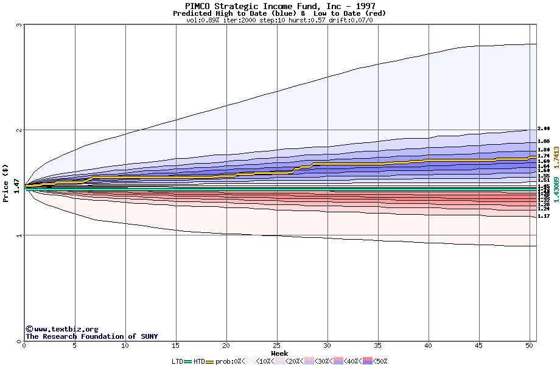Click the green-highlighted 1.47 starting price label
Viewport: 560px width, 365px height.
16,186
